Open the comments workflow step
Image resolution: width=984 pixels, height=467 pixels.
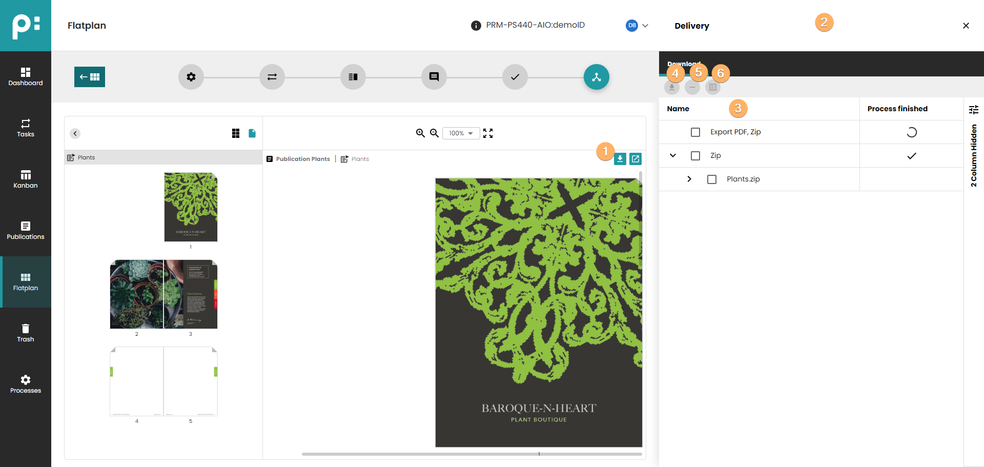coord(434,77)
